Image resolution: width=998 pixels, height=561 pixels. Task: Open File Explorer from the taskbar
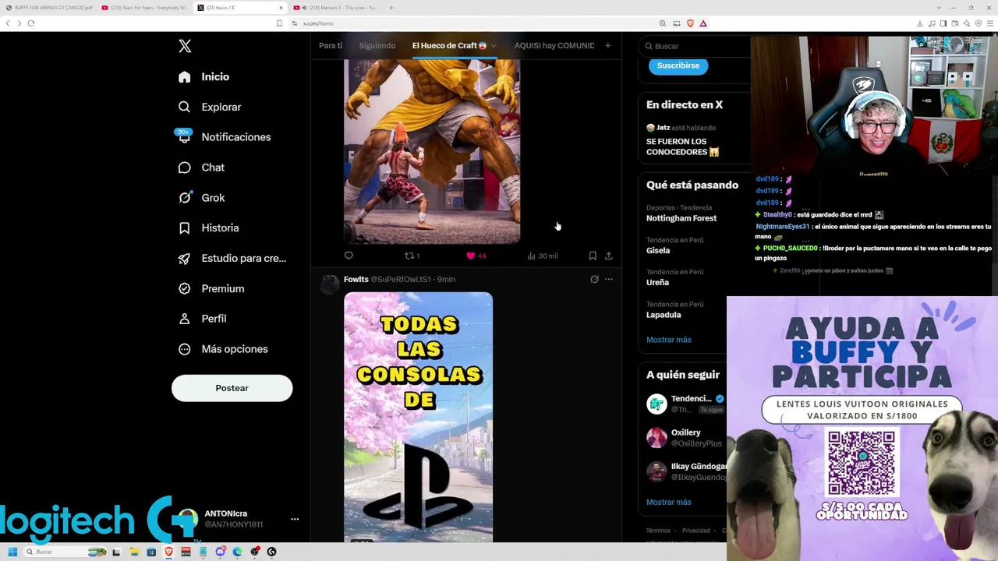pyautogui.click(x=134, y=552)
